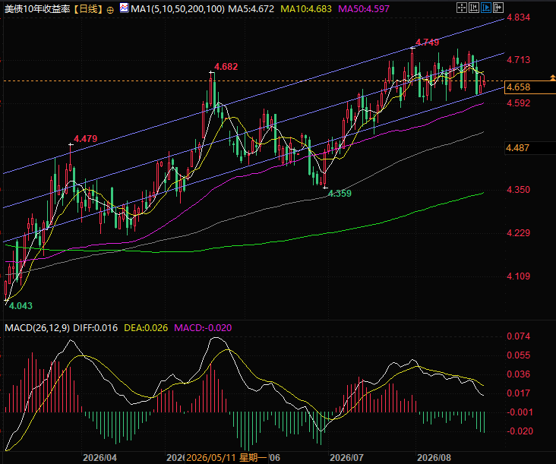This screenshot has height=464, width=556.
Task: Click the current price tag 4.658
Action: click(529, 87)
